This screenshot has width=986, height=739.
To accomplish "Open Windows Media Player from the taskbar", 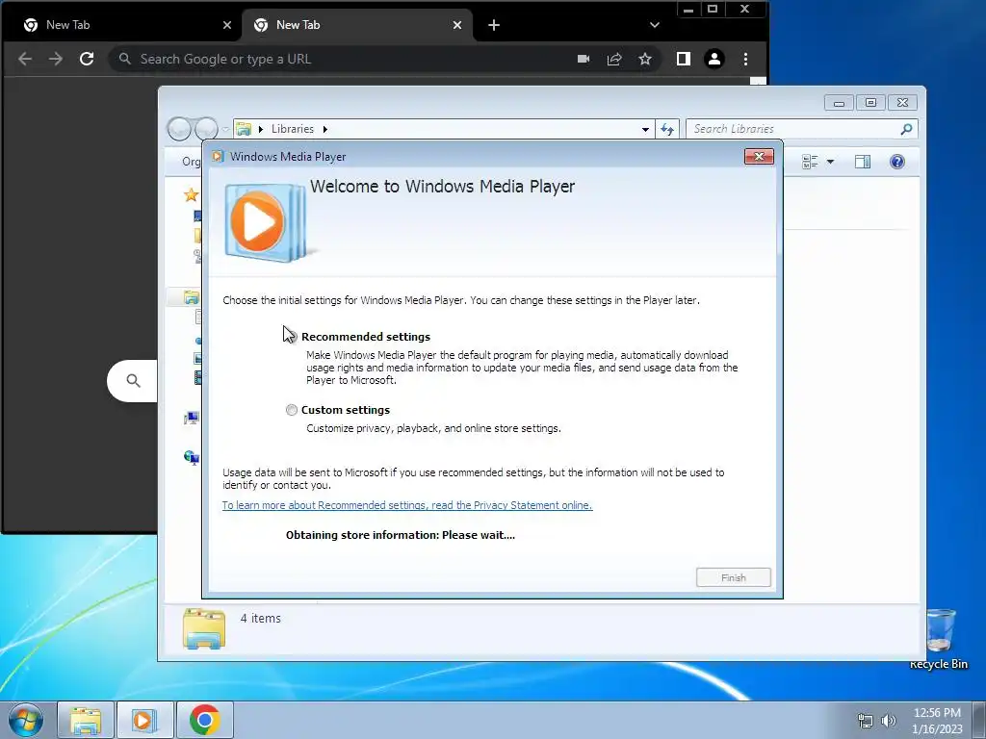I will [144, 720].
